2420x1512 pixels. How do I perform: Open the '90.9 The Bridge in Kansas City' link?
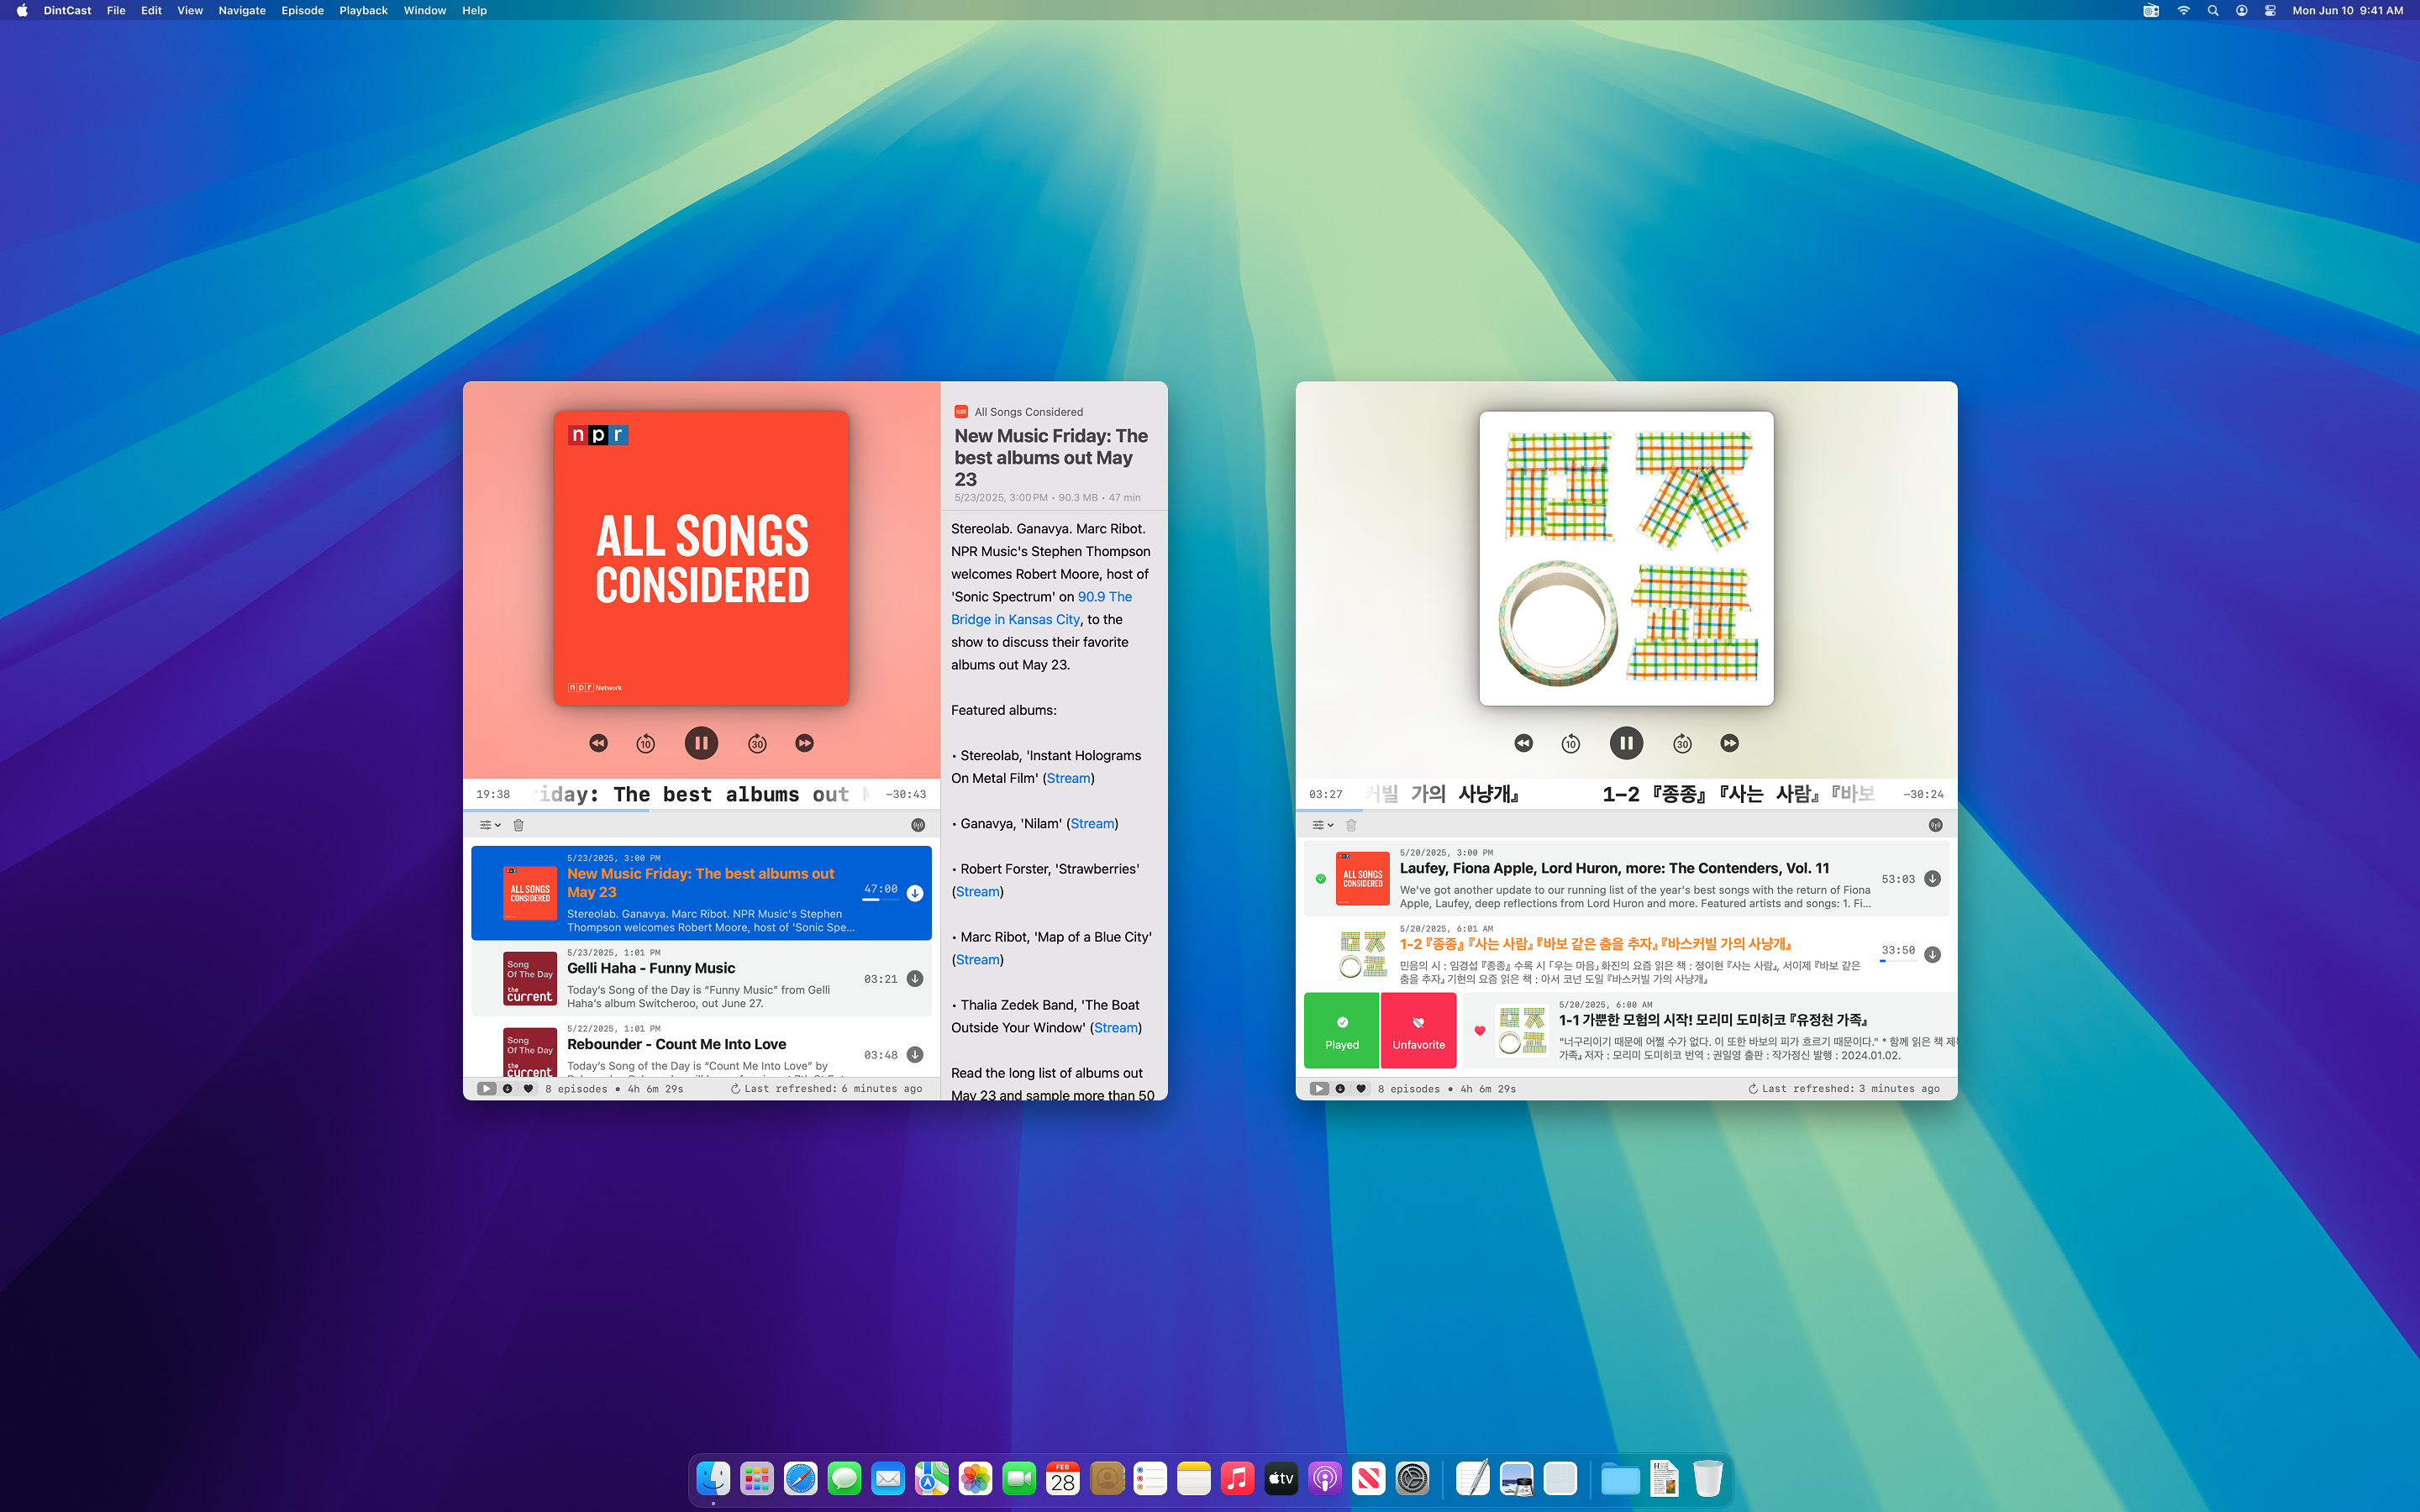1042,608
